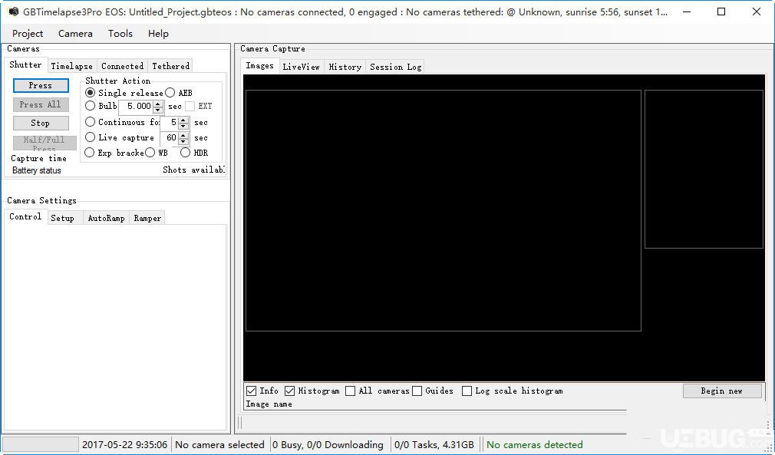Image resolution: width=775 pixels, height=455 pixels.
Task: Switch to the Shutter tab
Action: tap(25, 64)
